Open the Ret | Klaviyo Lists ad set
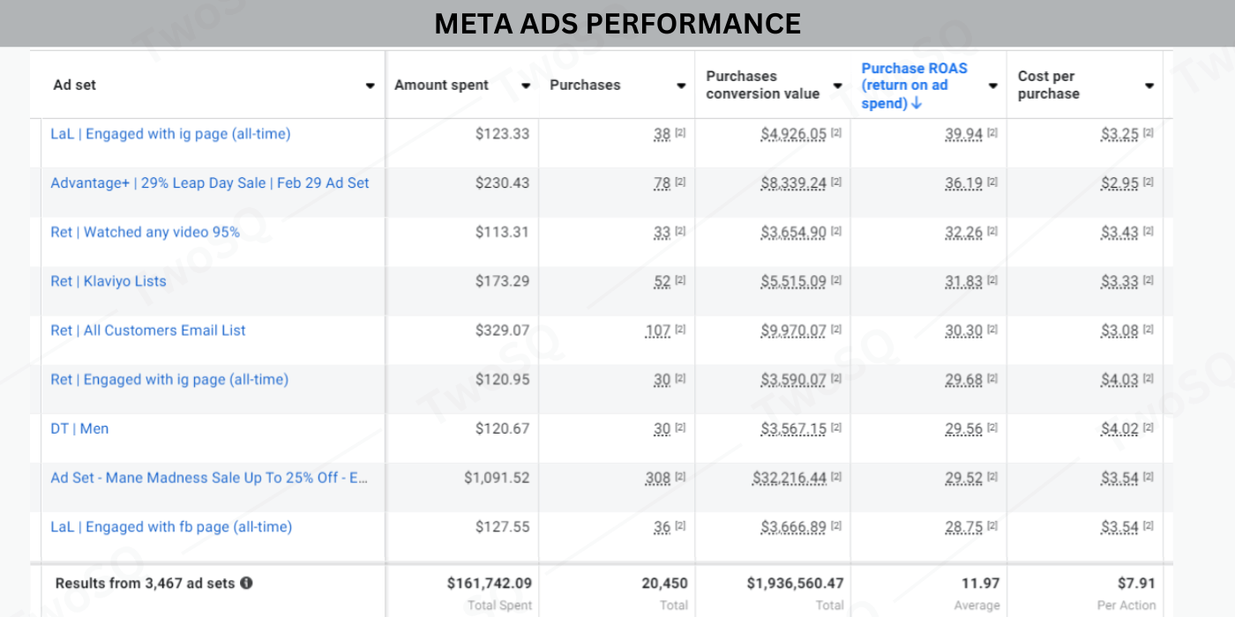 [x=109, y=281]
